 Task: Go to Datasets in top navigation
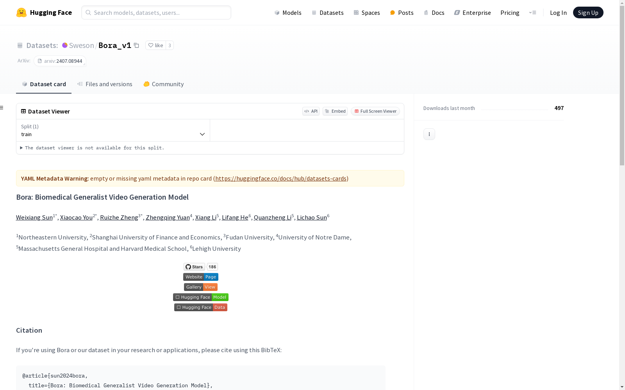327,12
